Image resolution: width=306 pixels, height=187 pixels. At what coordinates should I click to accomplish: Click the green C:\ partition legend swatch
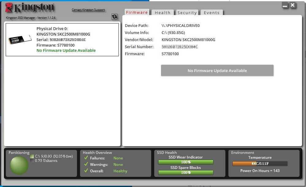point(32,156)
